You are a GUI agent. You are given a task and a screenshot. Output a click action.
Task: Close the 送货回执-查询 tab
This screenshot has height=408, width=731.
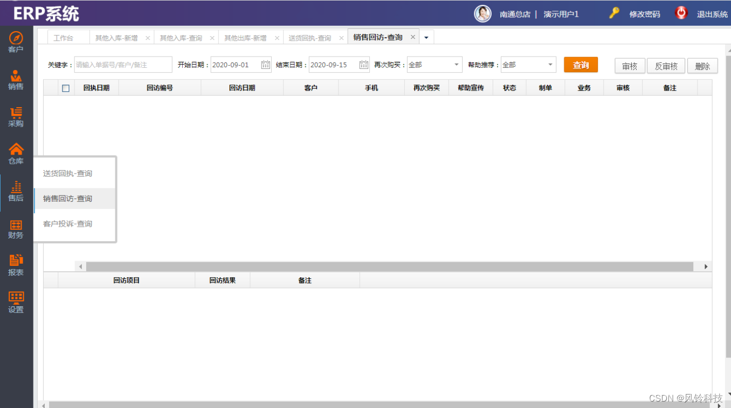tap(341, 38)
